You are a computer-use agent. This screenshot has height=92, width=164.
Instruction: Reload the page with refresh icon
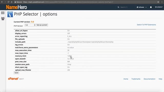tap(8, 2)
